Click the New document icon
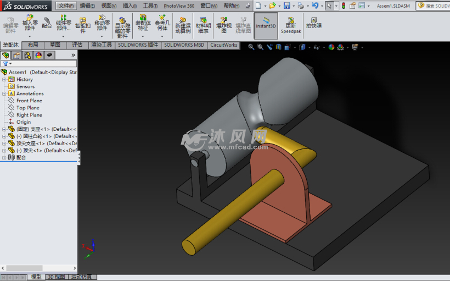 tap(258, 5)
